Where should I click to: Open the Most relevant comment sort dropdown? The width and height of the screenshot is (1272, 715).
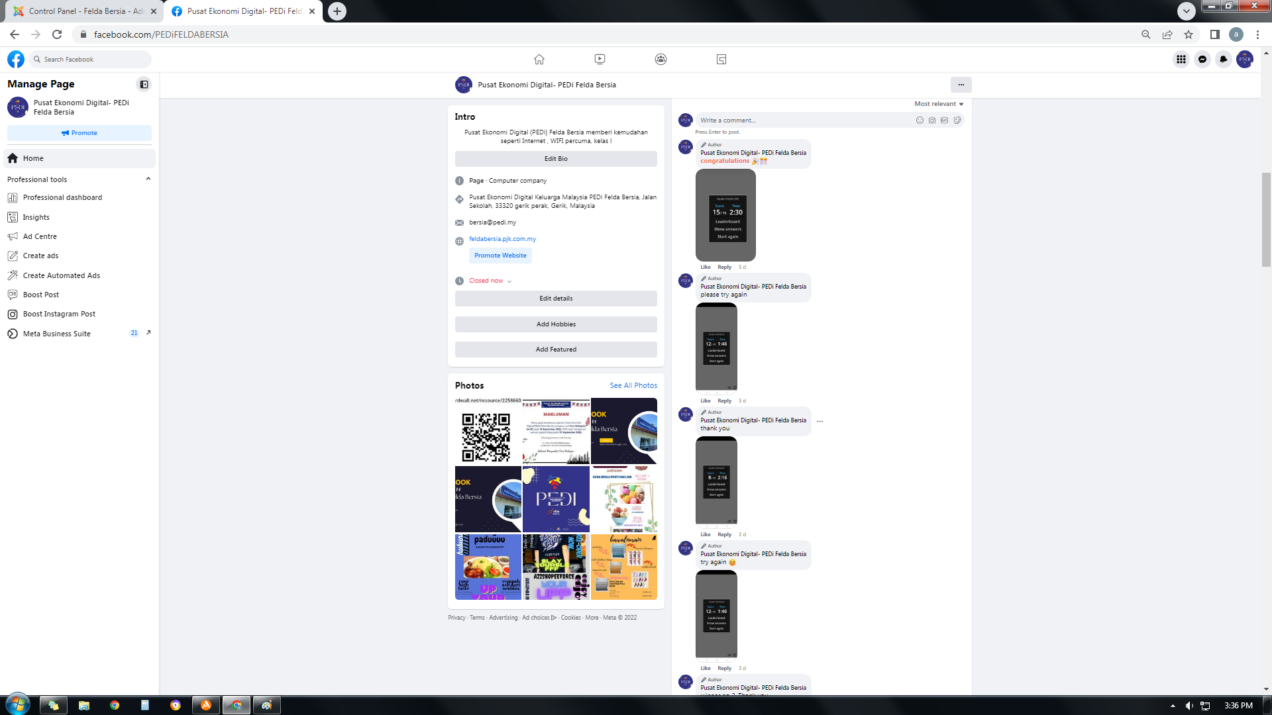[x=939, y=104]
